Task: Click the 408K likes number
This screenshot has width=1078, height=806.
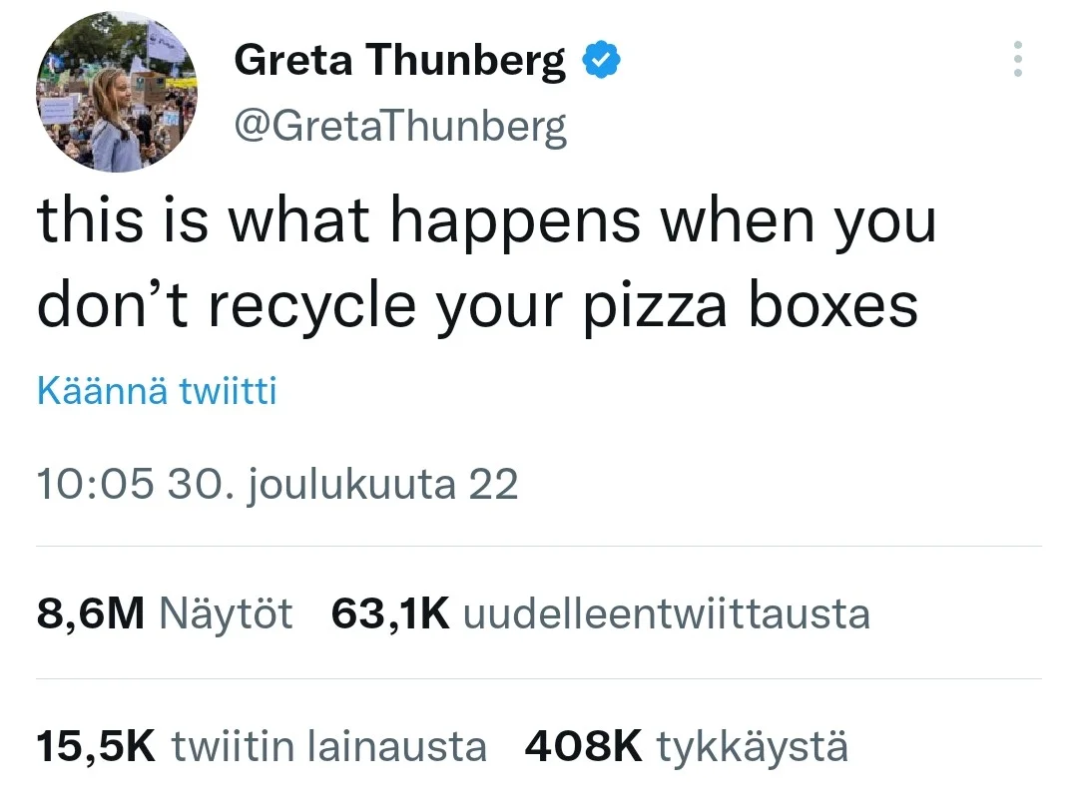Action: [x=584, y=746]
